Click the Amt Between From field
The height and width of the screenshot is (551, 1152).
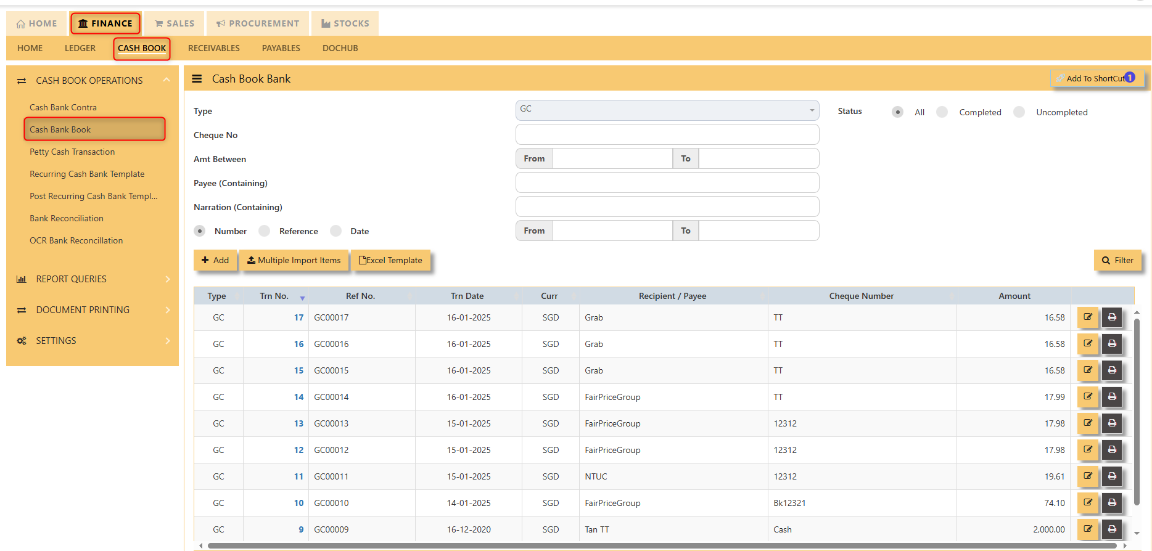click(x=612, y=158)
